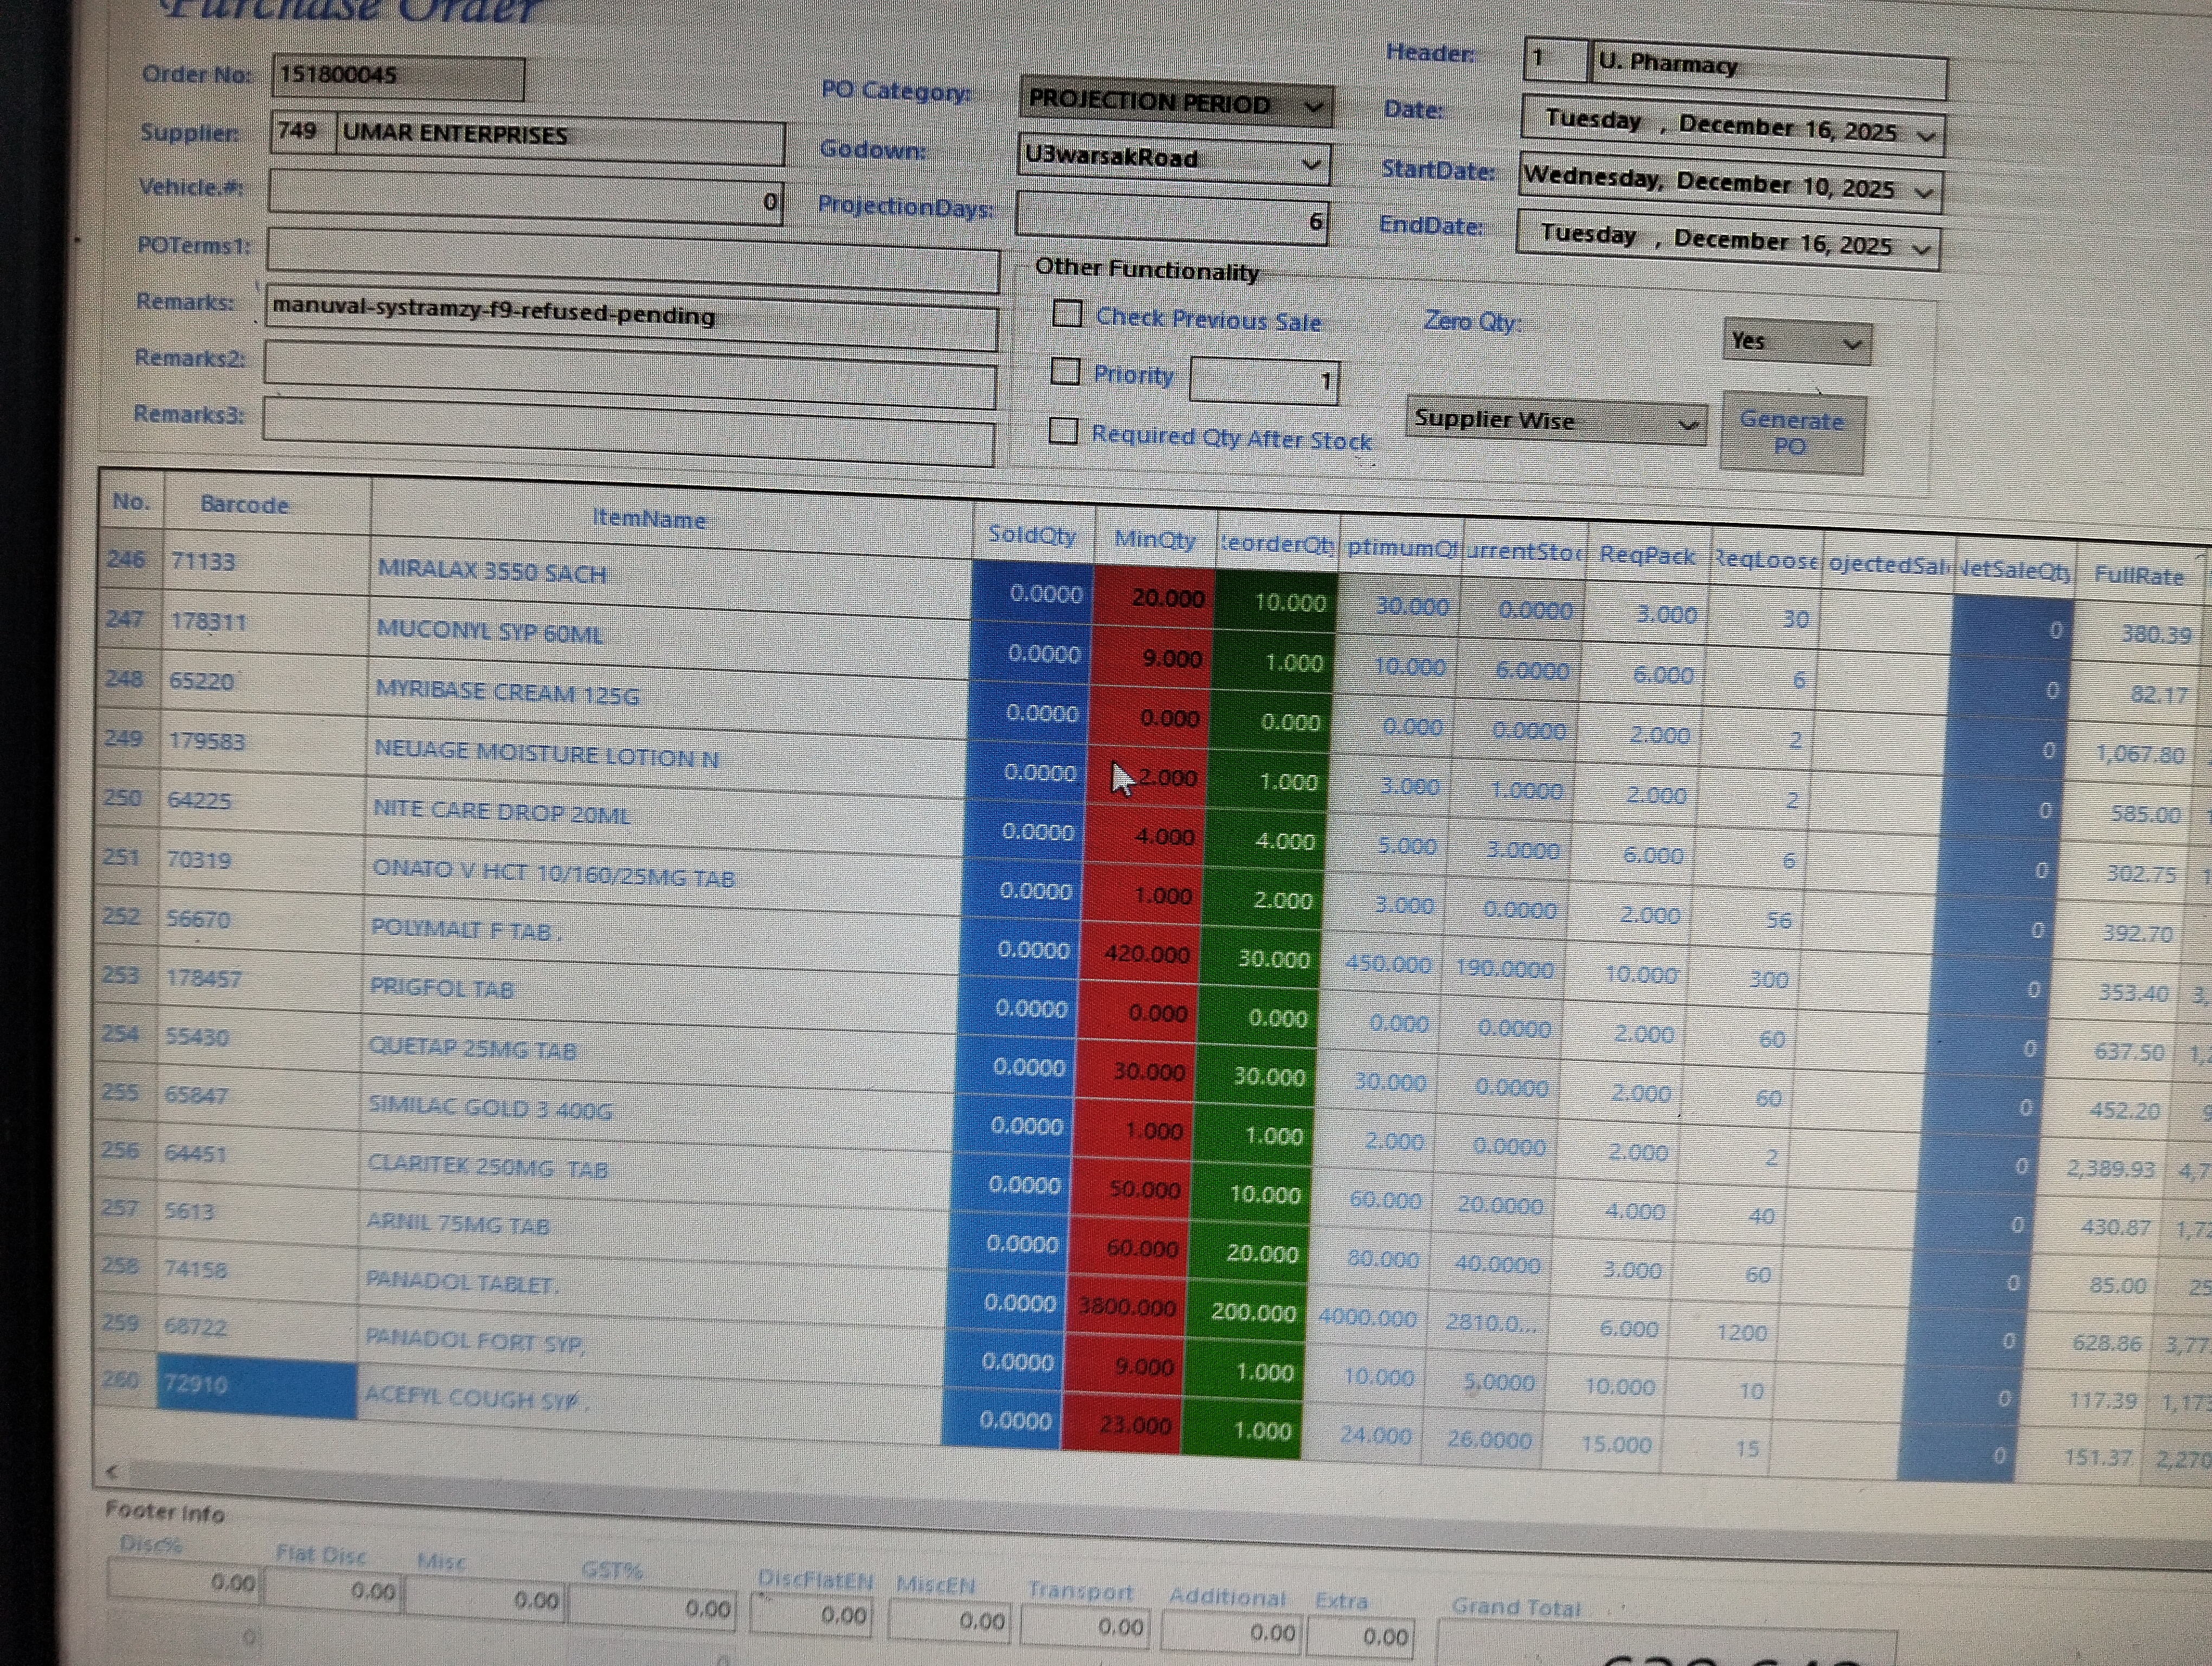Viewport: 2212px width, 1666px height.
Task: Expand the Supplier Wise dropdown
Action: click(1687, 424)
